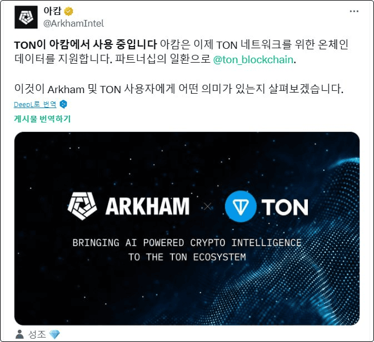
Task: Click the bold headline 'TON이 아캄에서 사용 중입니다'
Action: (86, 44)
